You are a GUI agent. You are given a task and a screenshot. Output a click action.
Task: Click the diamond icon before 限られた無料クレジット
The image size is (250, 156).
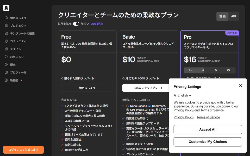pyautogui.click(x=62, y=78)
